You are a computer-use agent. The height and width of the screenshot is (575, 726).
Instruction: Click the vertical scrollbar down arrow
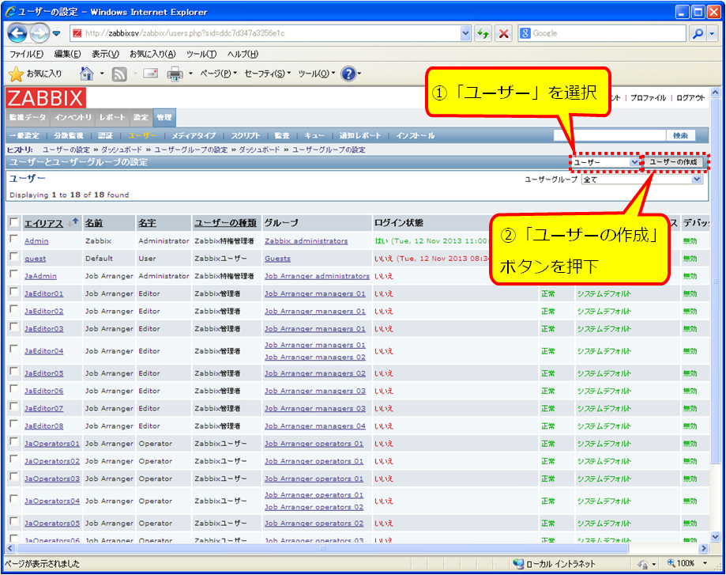click(716, 537)
